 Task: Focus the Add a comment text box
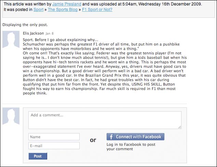[105, 120]
